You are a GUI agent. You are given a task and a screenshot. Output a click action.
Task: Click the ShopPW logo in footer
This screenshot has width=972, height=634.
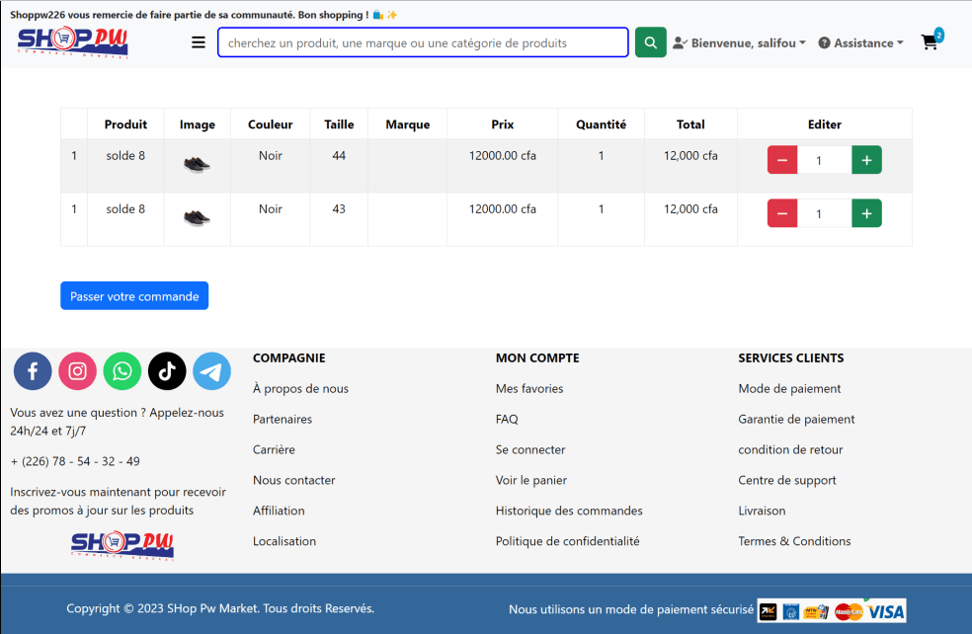[122, 545]
